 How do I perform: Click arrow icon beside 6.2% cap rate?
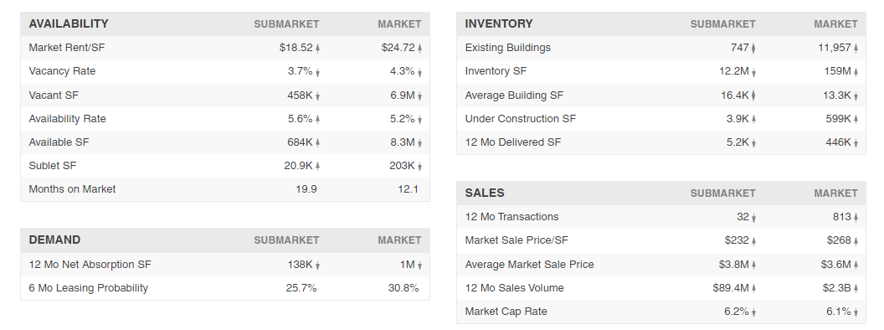(753, 312)
